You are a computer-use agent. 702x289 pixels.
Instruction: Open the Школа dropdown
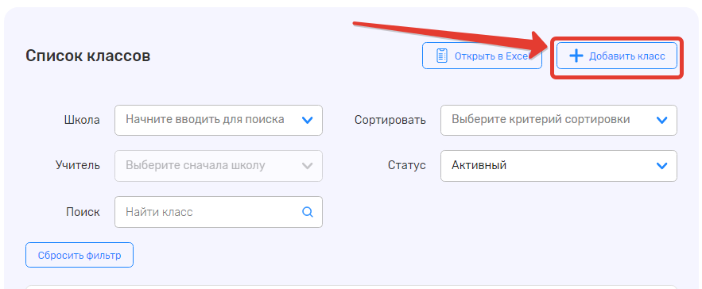219,120
